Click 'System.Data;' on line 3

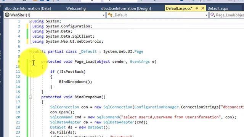pos(59,31)
